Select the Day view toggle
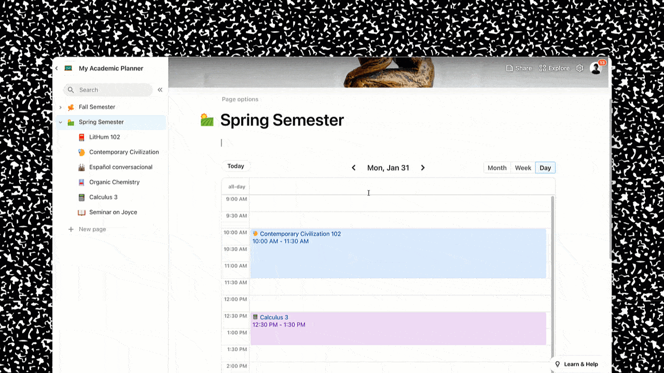 (x=545, y=168)
